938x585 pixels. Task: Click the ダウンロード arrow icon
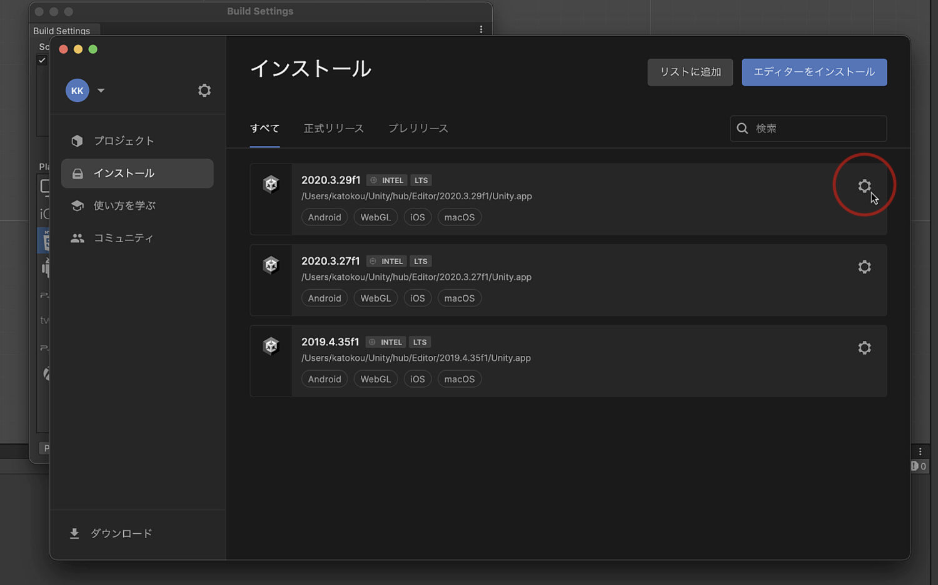[74, 533]
